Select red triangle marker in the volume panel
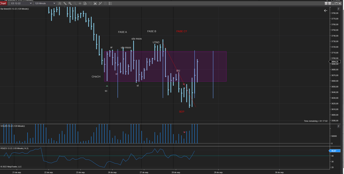The image size is (344, 174). (184, 132)
